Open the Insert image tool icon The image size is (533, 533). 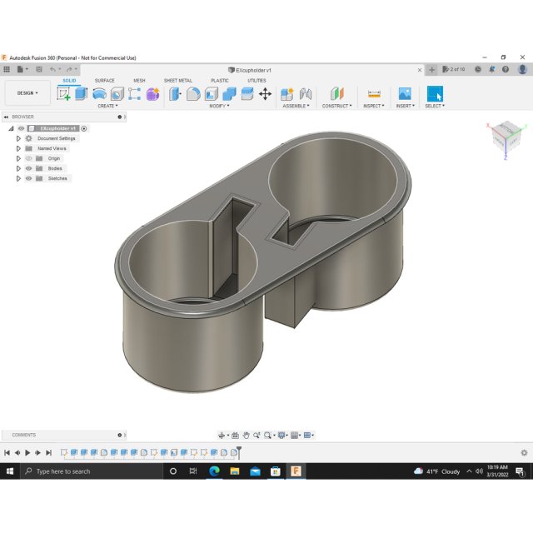click(405, 94)
